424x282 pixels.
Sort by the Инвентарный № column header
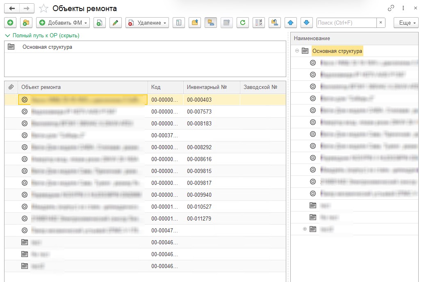tap(212, 87)
